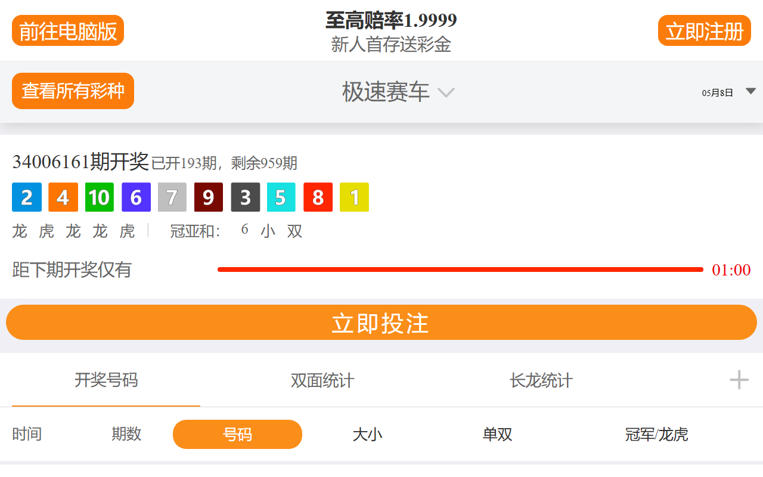This screenshot has width=763, height=477.
Task: Switch to the 双面统计 tab
Action: [x=322, y=380]
